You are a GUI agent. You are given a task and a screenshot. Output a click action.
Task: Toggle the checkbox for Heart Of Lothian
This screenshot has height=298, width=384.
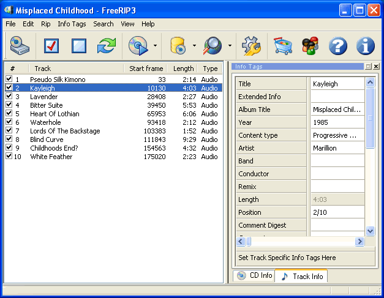point(9,114)
